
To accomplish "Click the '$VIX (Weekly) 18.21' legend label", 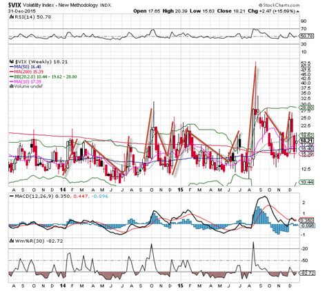I will point(41,62).
